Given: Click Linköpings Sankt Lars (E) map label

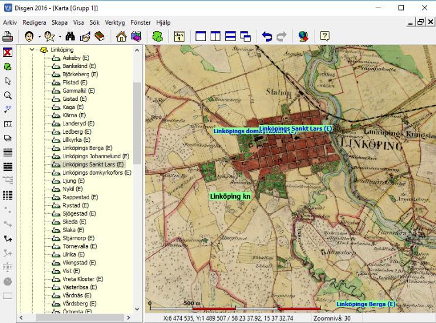Looking at the screenshot, I should (x=295, y=128).
